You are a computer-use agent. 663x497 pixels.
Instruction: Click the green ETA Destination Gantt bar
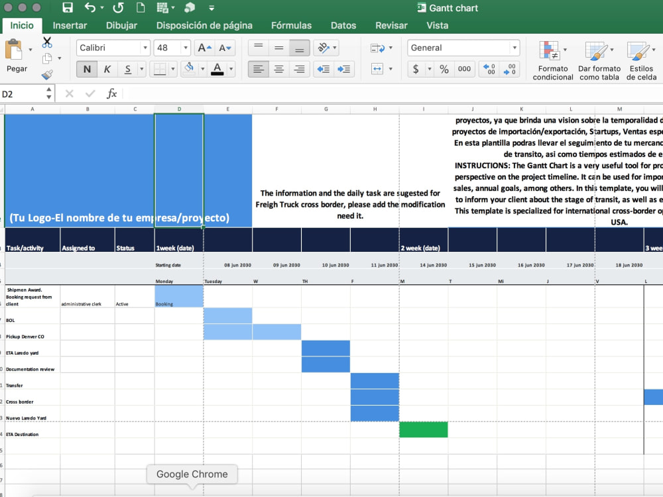423,429
